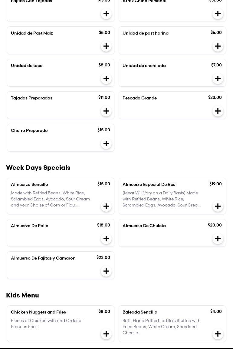
Task: Add Unidad de enchilada to order
Action: pyautogui.click(x=218, y=79)
